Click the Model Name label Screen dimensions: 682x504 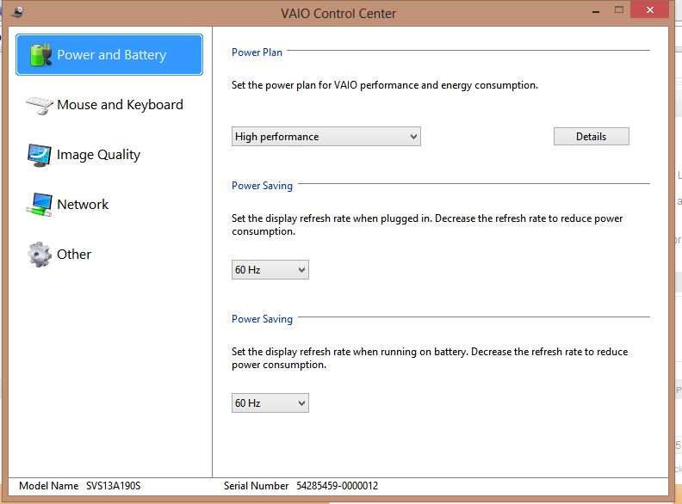pos(49,486)
